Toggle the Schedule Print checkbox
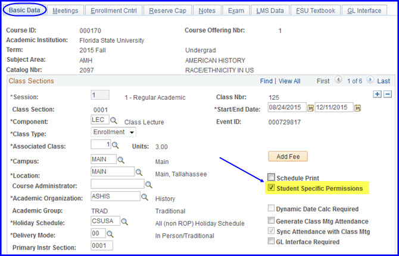Screen dimensions: 399x256 click(271, 177)
